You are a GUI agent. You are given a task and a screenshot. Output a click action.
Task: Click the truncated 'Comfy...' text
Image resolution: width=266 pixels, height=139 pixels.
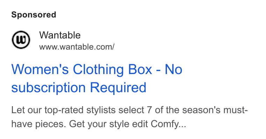pyautogui.click(x=168, y=124)
